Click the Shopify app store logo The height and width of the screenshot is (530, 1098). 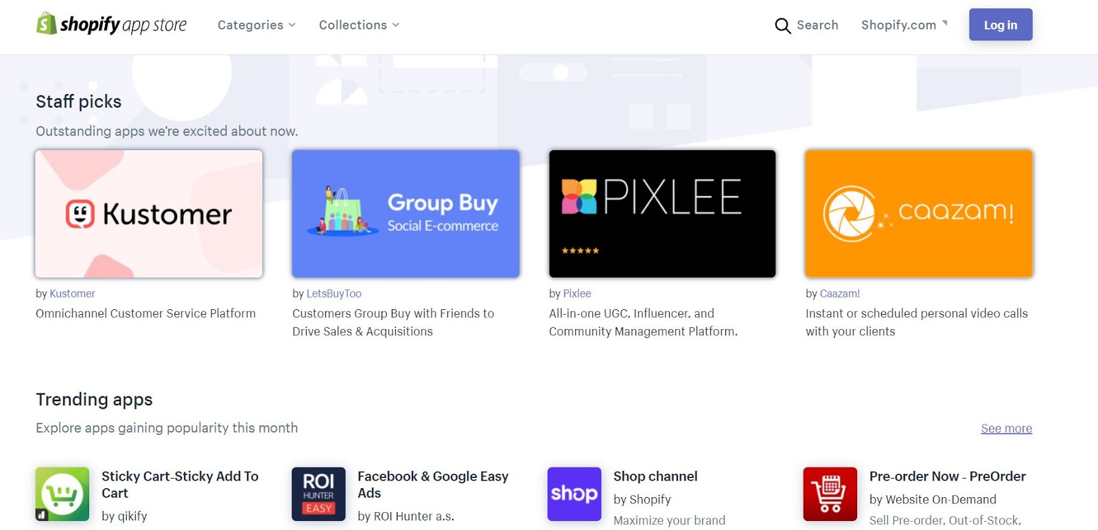(x=111, y=25)
